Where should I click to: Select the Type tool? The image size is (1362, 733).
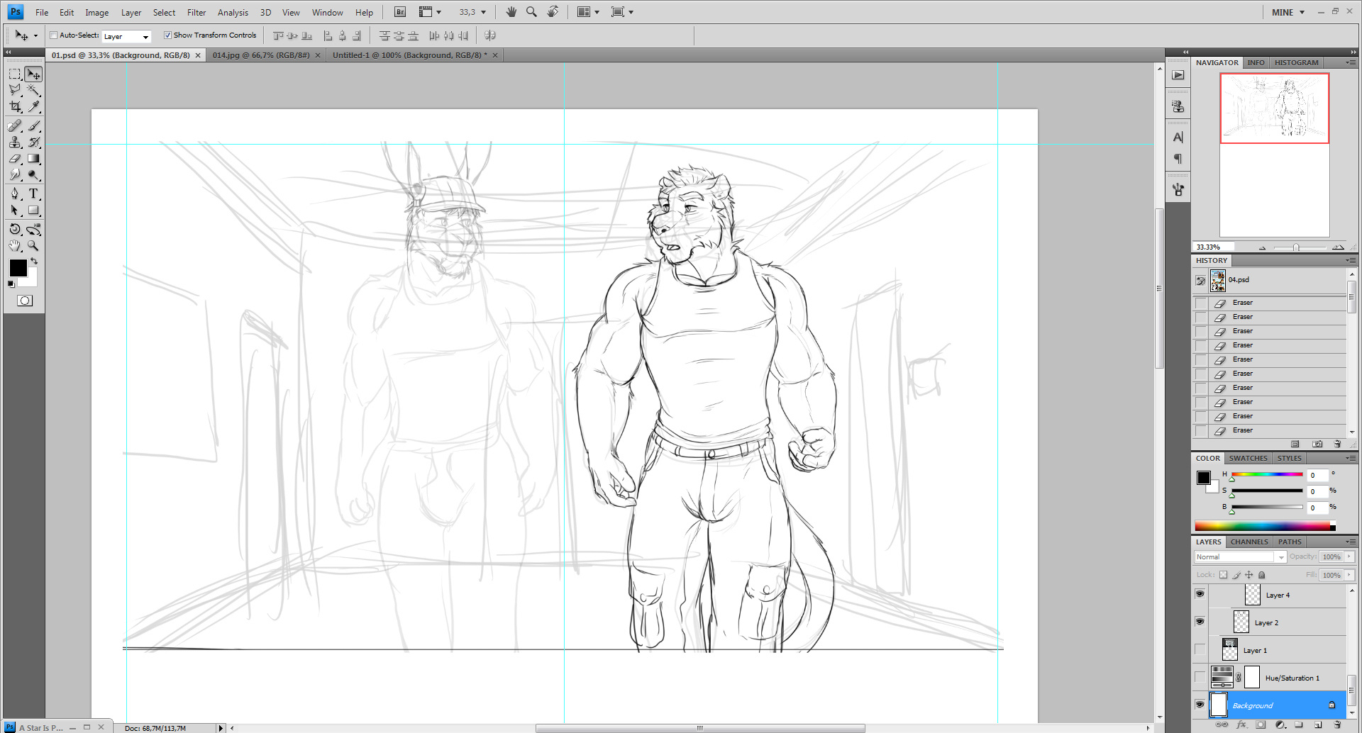pyautogui.click(x=33, y=194)
